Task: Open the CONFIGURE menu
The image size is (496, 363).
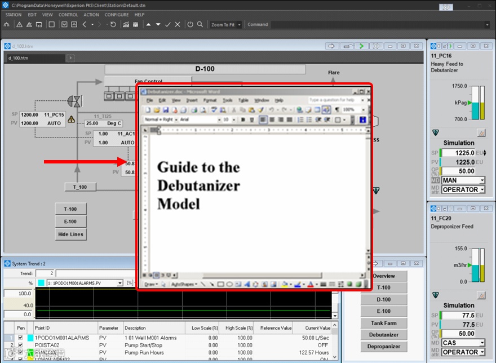Action: click(117, 15)
